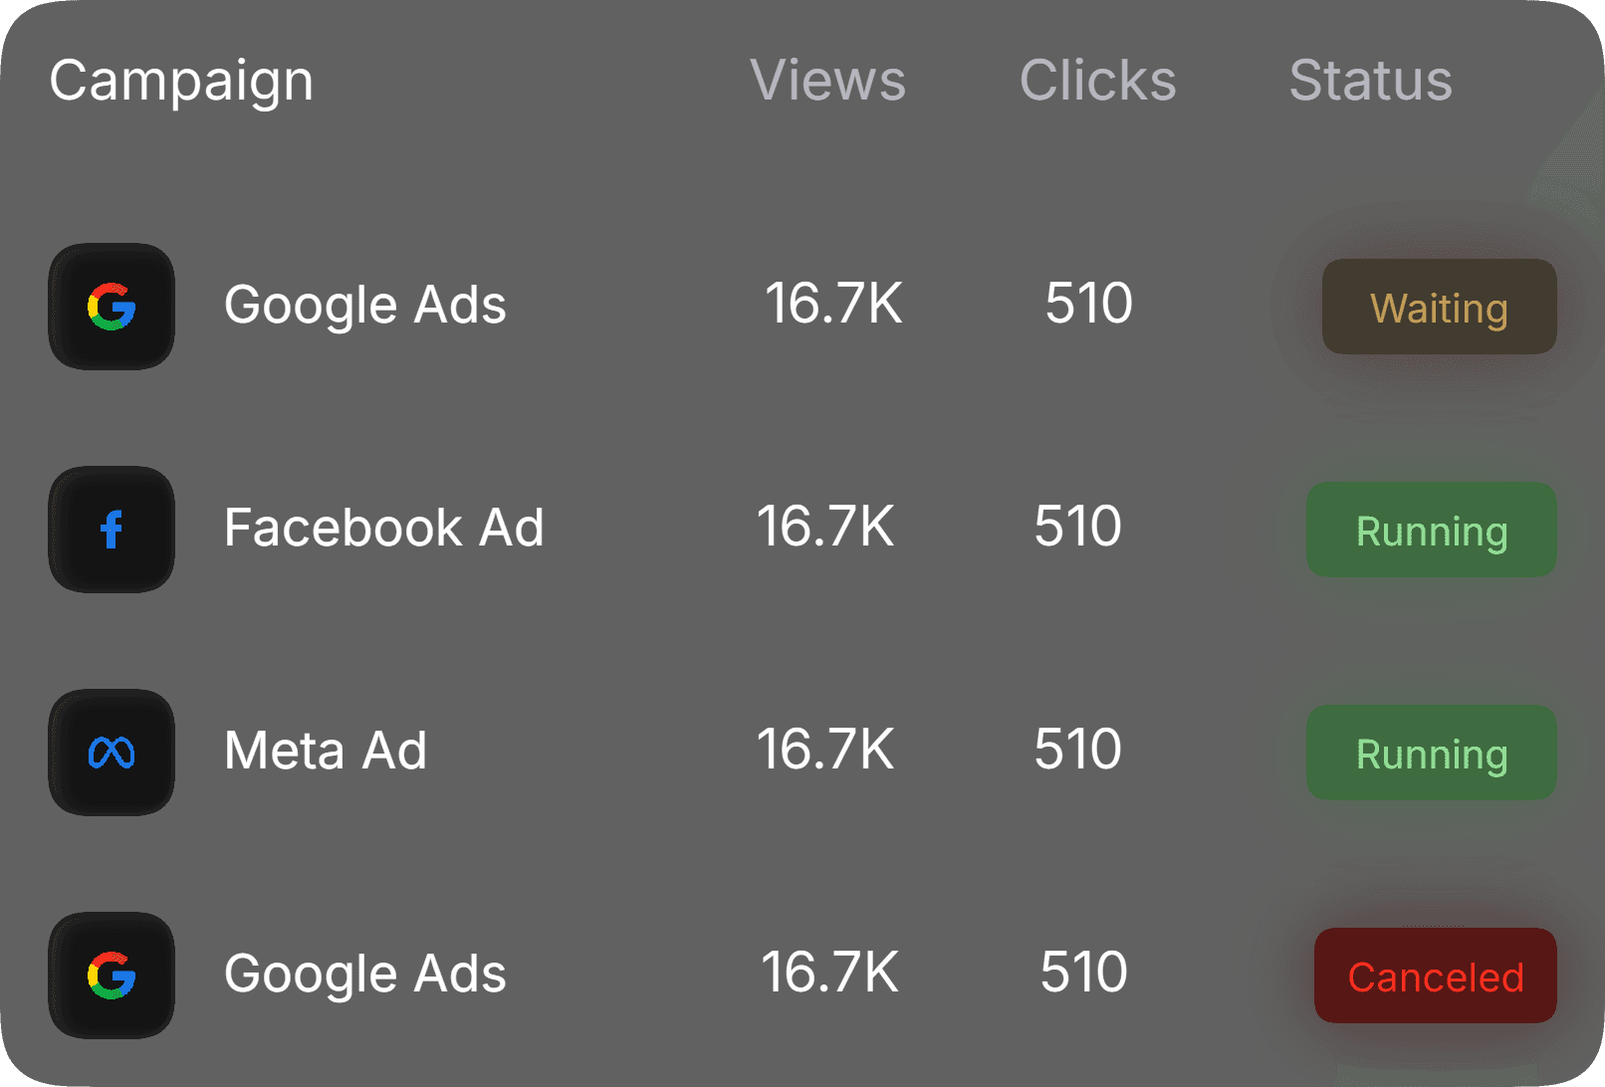Toggle the Running status on Facebook Ad

[x=1431, y=530]
